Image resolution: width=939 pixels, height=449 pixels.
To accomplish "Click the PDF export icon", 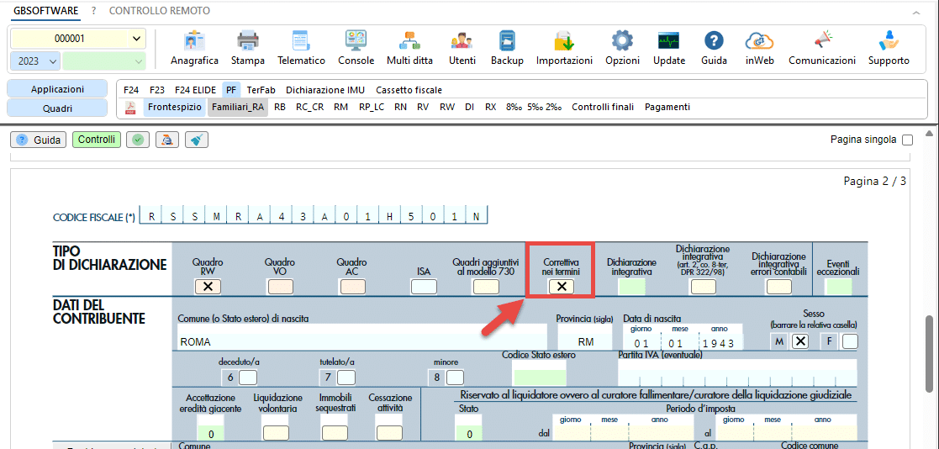I will pos(130,108).
